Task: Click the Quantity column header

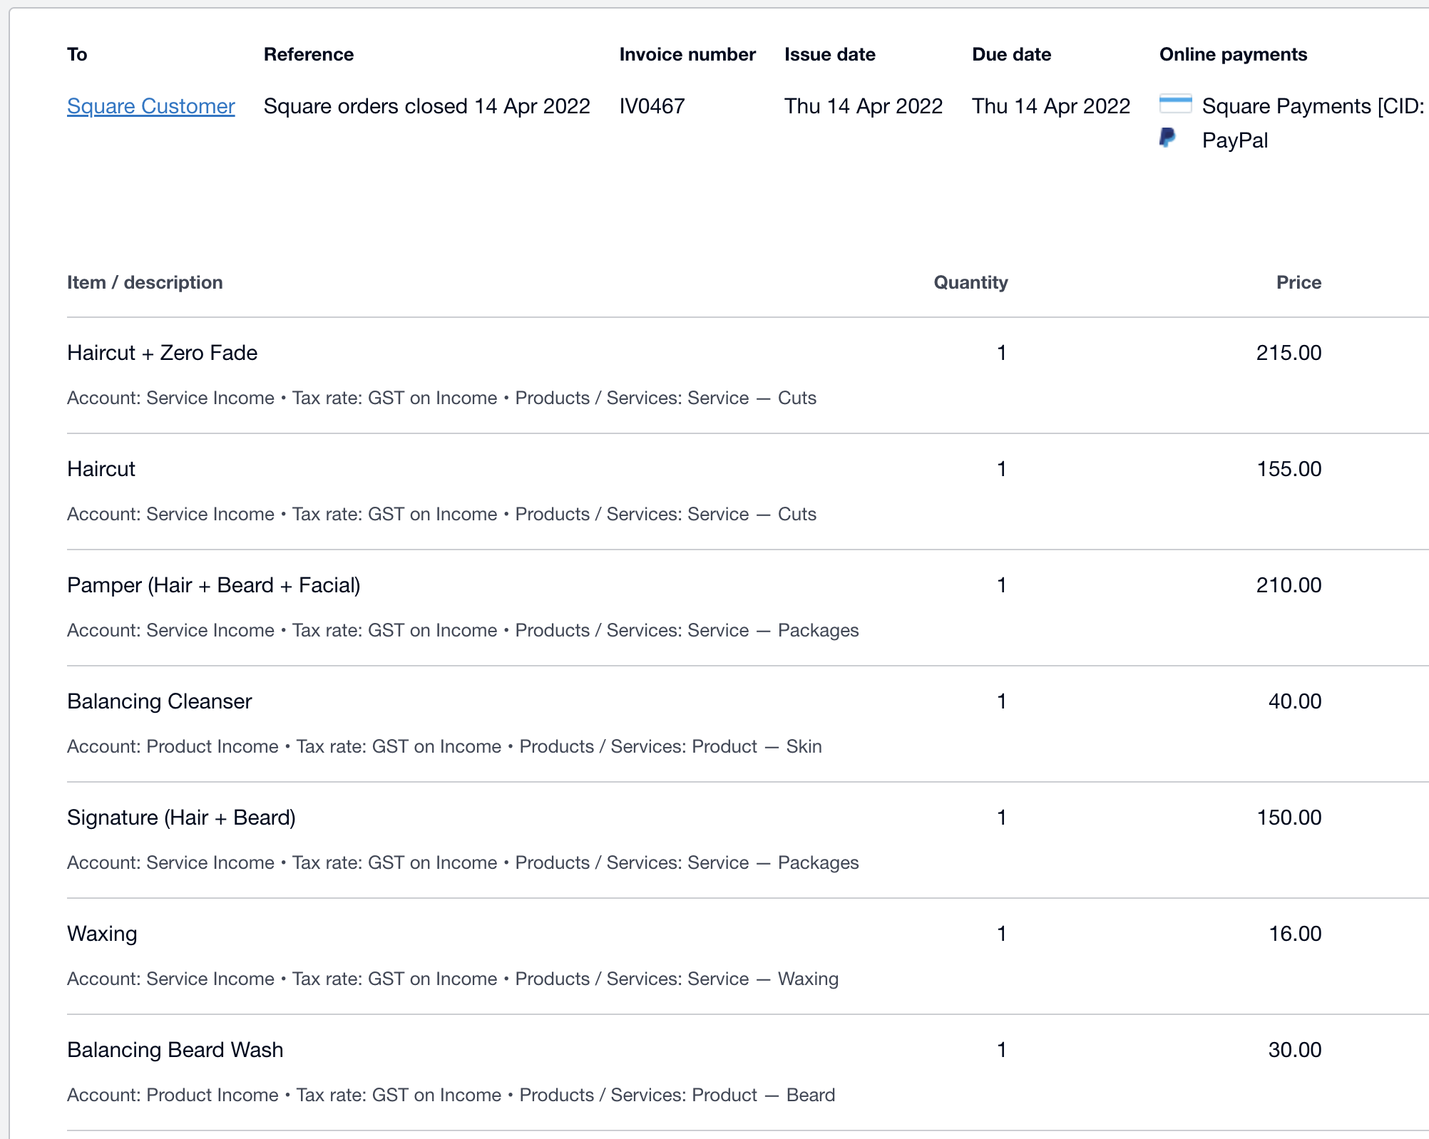Action: tap(970, 282)
